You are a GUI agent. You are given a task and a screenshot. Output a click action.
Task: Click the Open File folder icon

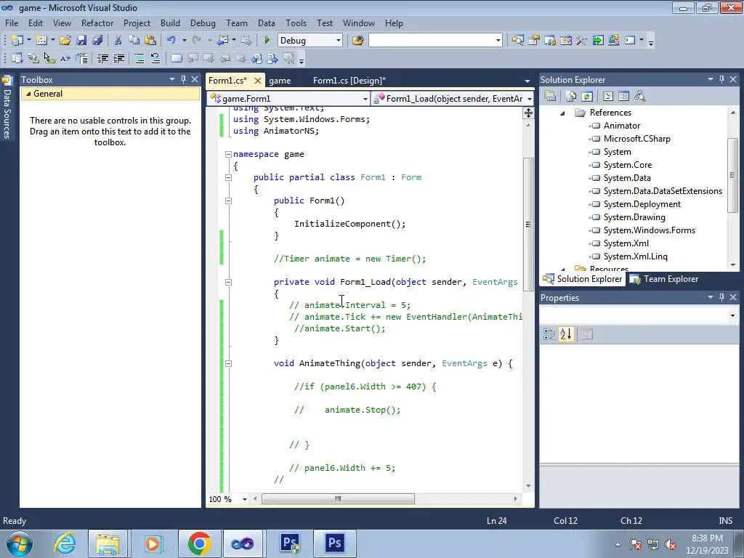pyautogui.click(x=65, y=41)
